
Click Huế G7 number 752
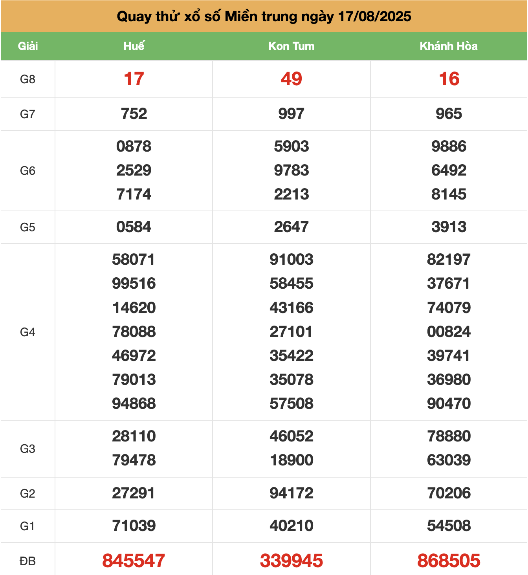pos(134,114)
